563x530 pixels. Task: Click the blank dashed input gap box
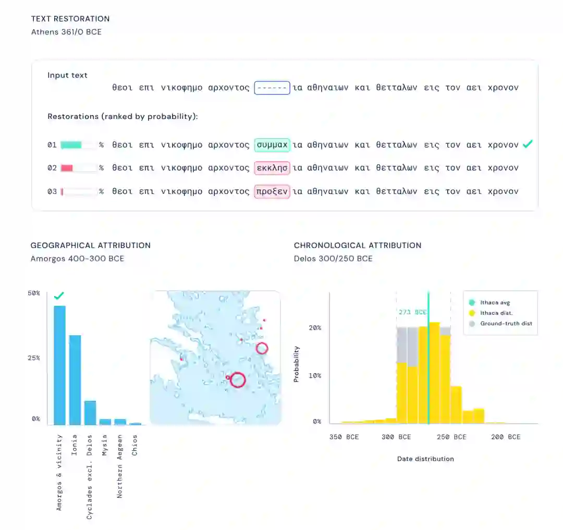coord(272,88)
